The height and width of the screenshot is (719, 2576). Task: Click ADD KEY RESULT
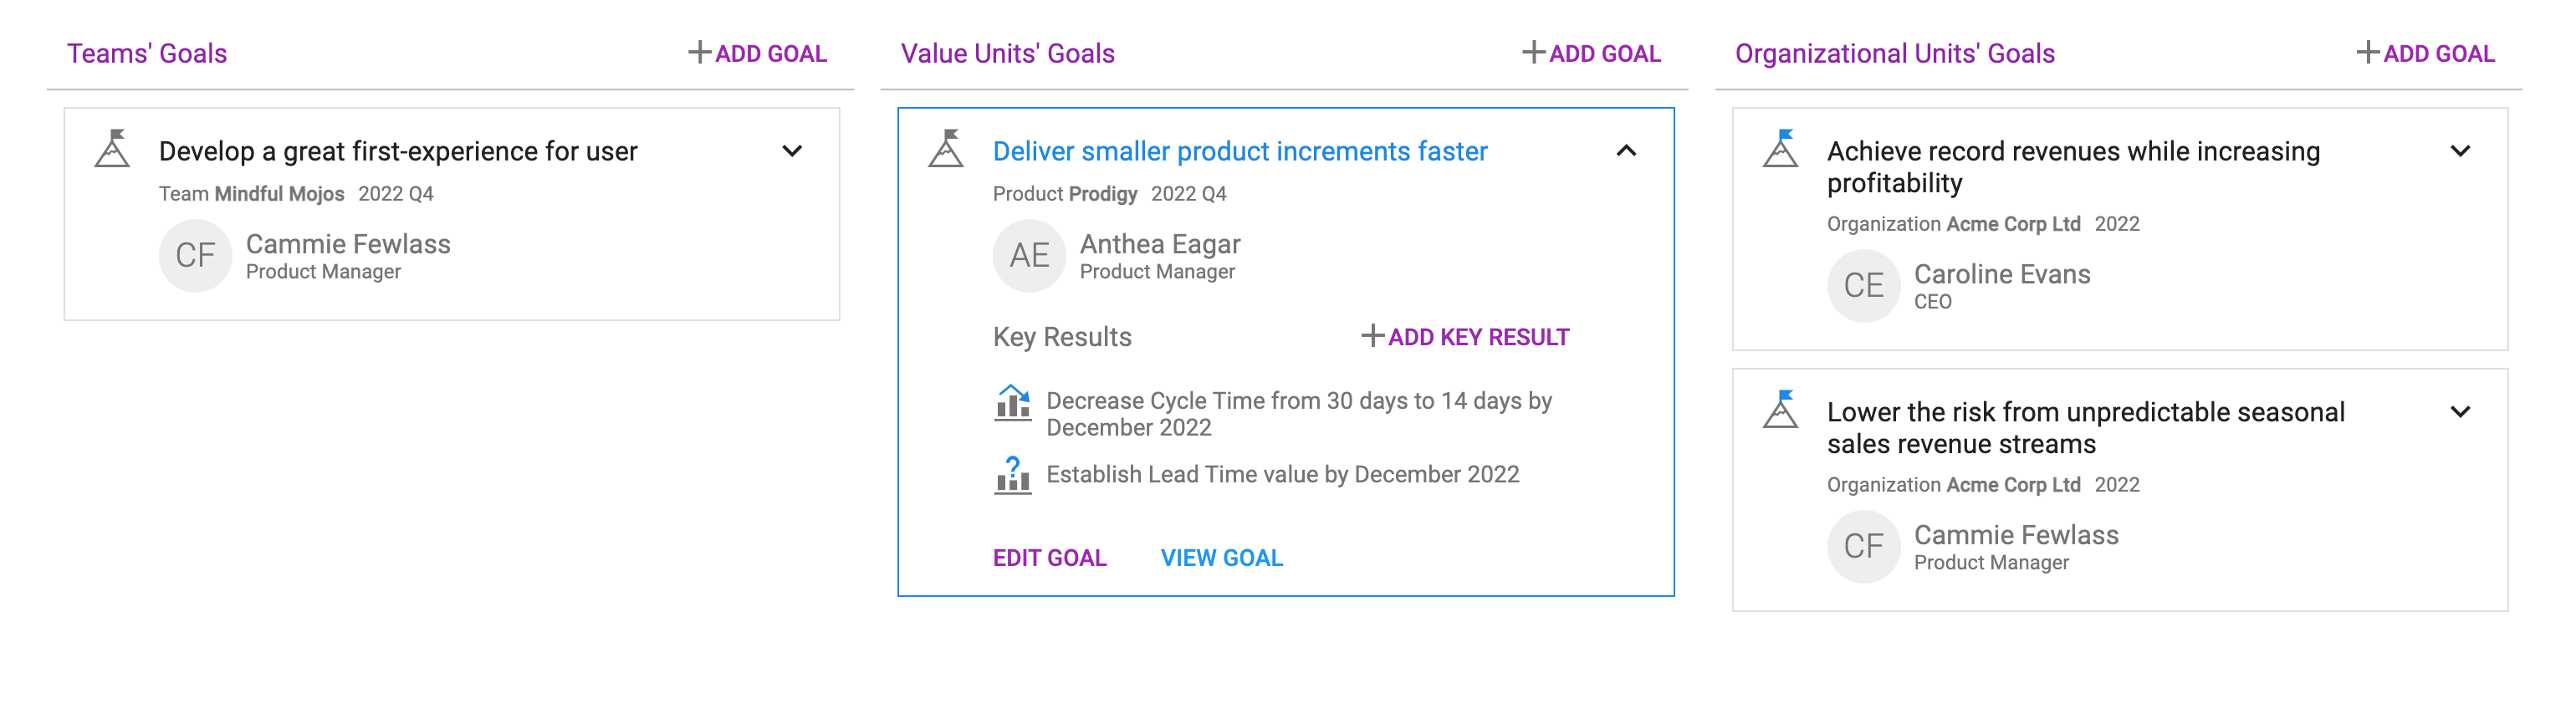click(1466, 337)
